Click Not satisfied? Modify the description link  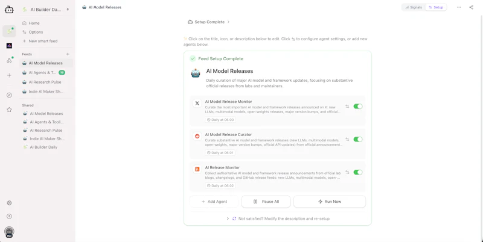284,219
